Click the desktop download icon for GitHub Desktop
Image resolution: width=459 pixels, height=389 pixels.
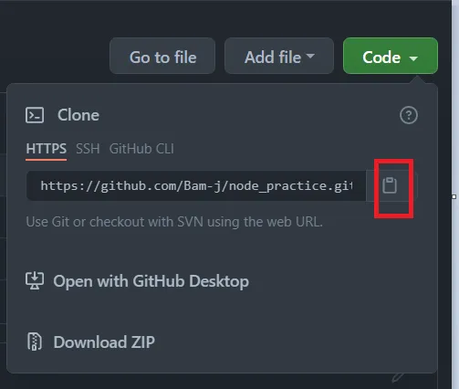35,280
